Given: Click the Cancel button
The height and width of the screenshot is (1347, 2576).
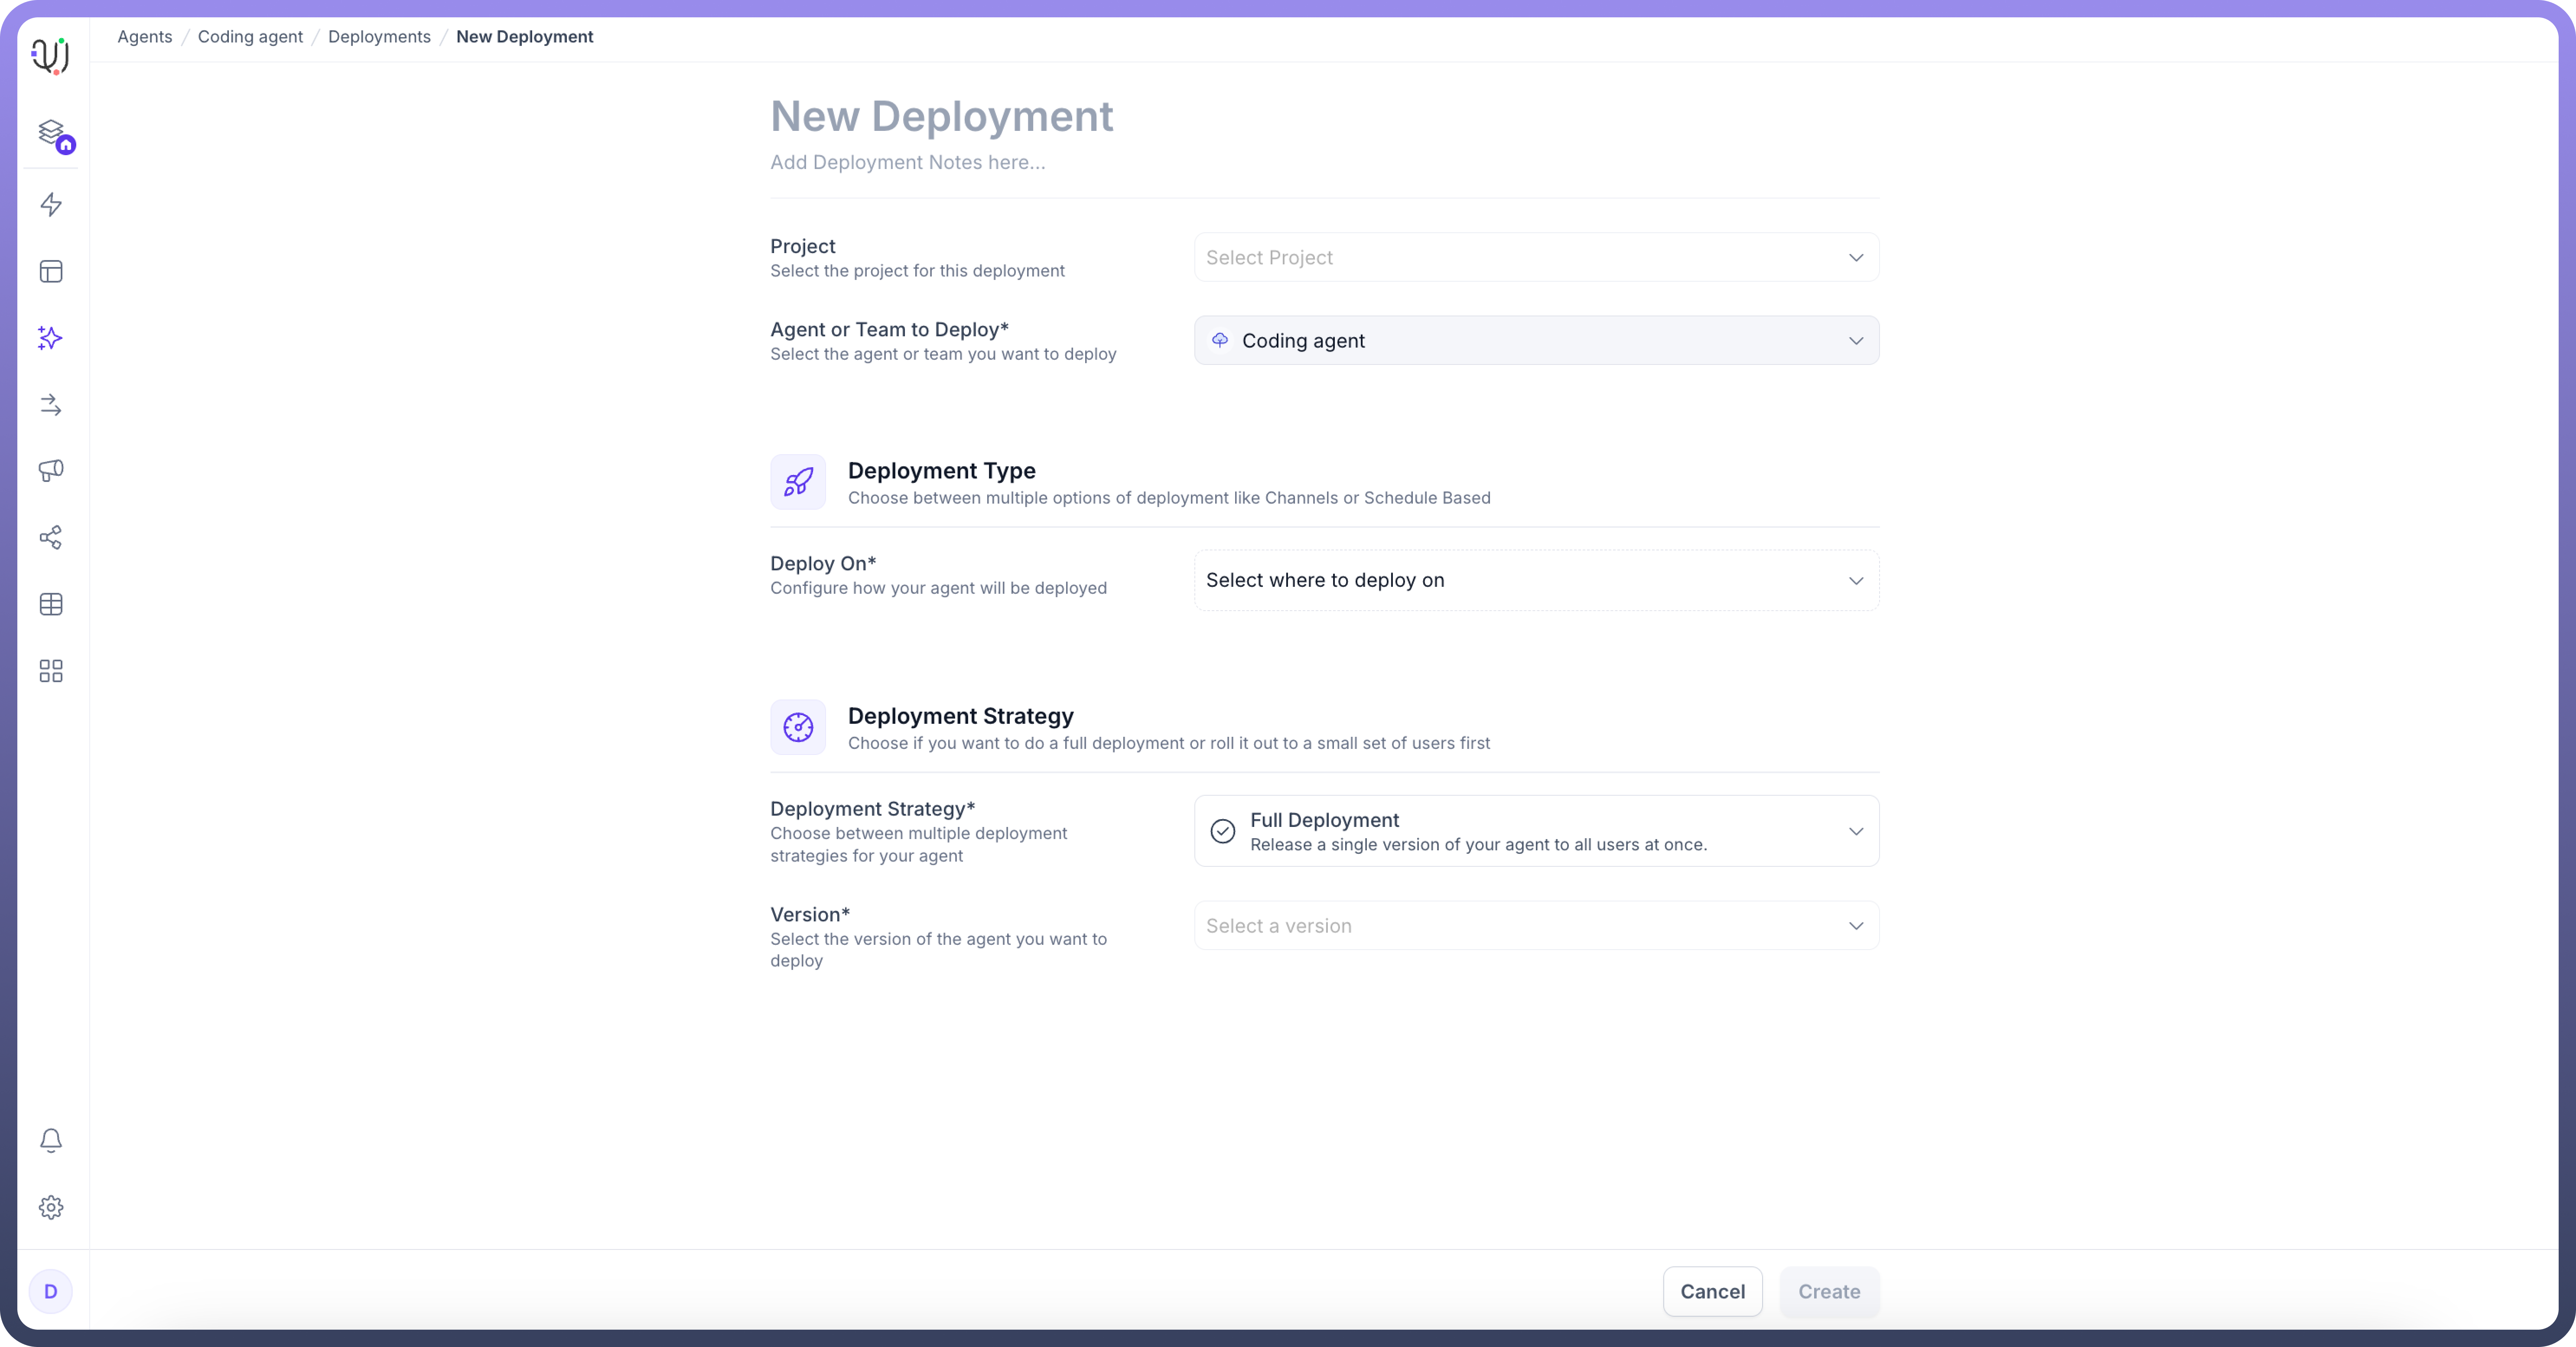Looking at the screenshot, I should [1712, 1291].
